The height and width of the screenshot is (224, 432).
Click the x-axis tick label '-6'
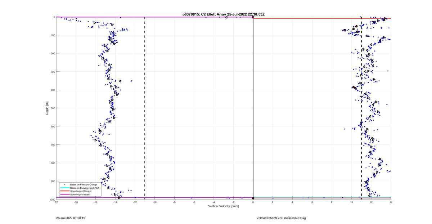(194, 202)
